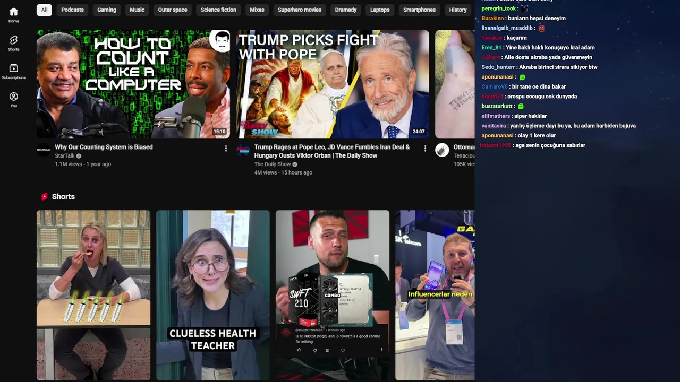Click The Daily Show channel avatar
This screenshot has width=680, height=382.
[243, 150]
